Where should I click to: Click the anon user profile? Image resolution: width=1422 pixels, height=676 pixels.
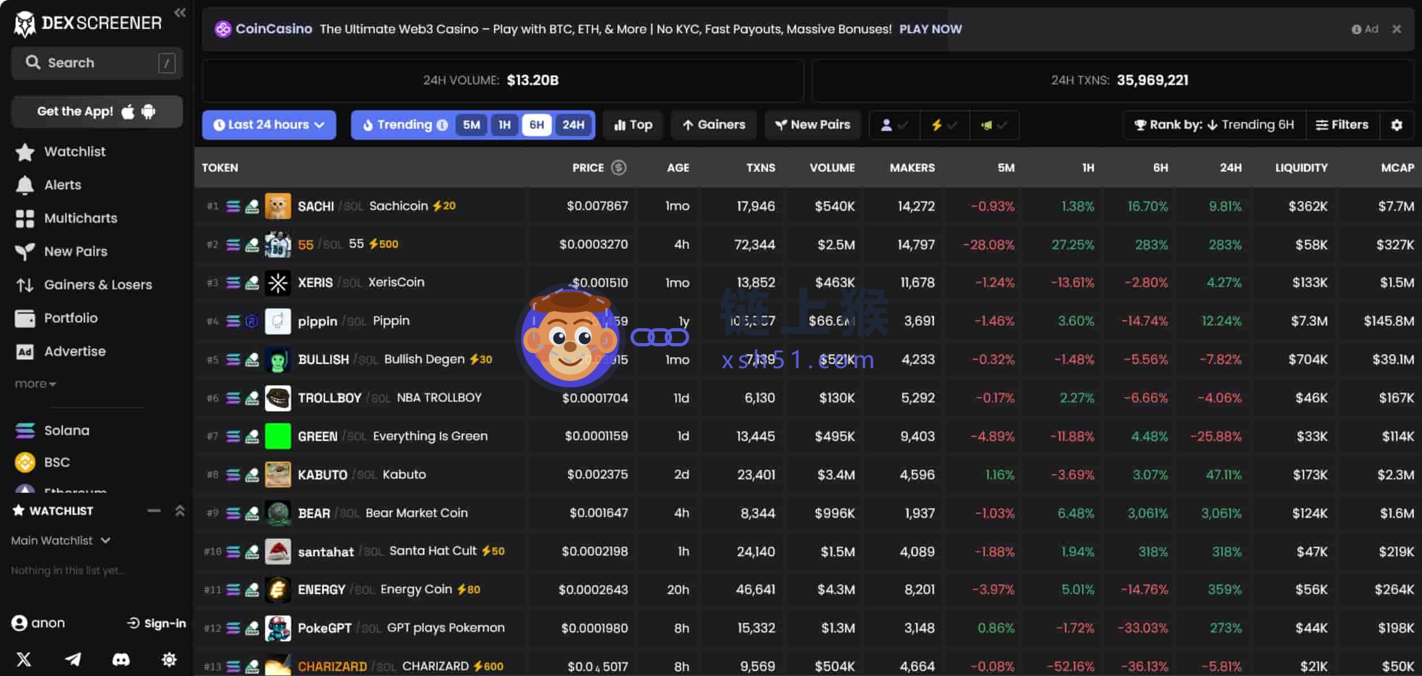[38, 623]
